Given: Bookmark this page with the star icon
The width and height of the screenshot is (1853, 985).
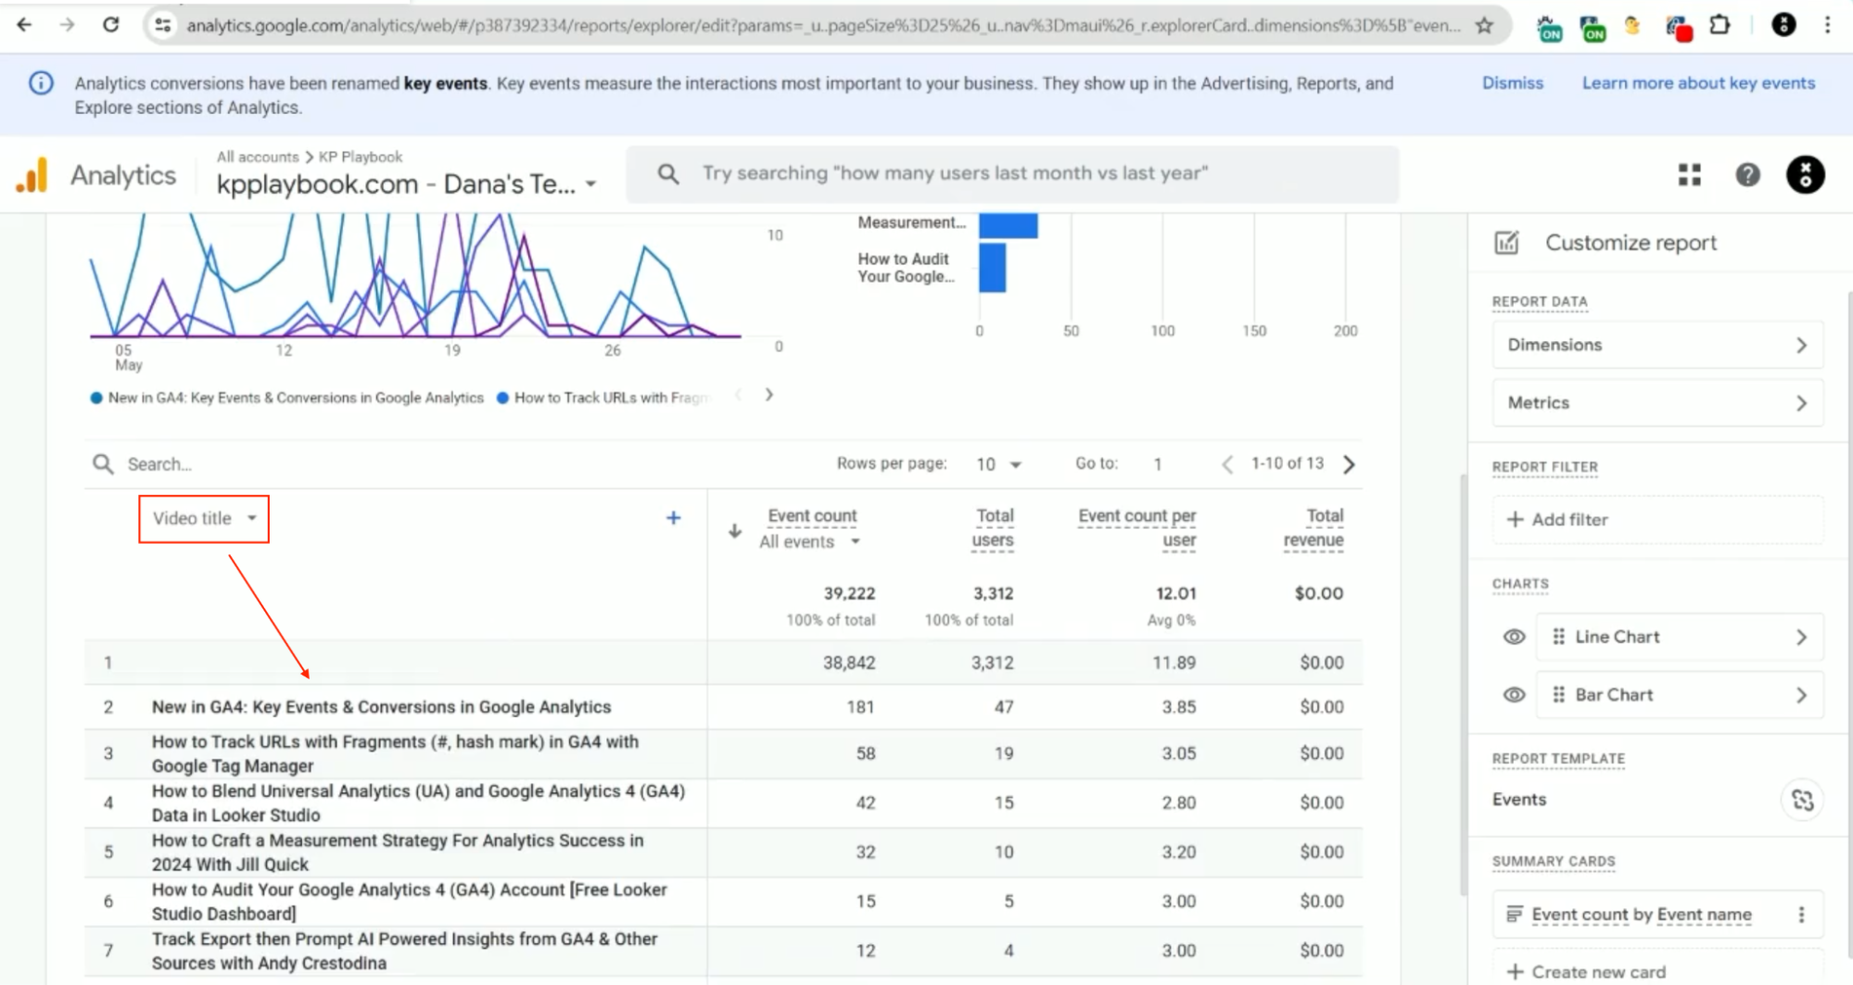Looking at the screenshot, I should point(1485,25).
